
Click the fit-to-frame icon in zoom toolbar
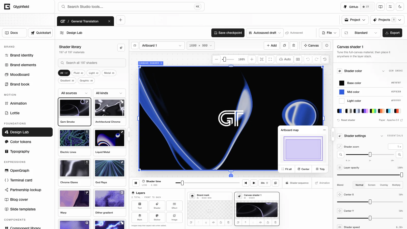[x=261, y=59]
